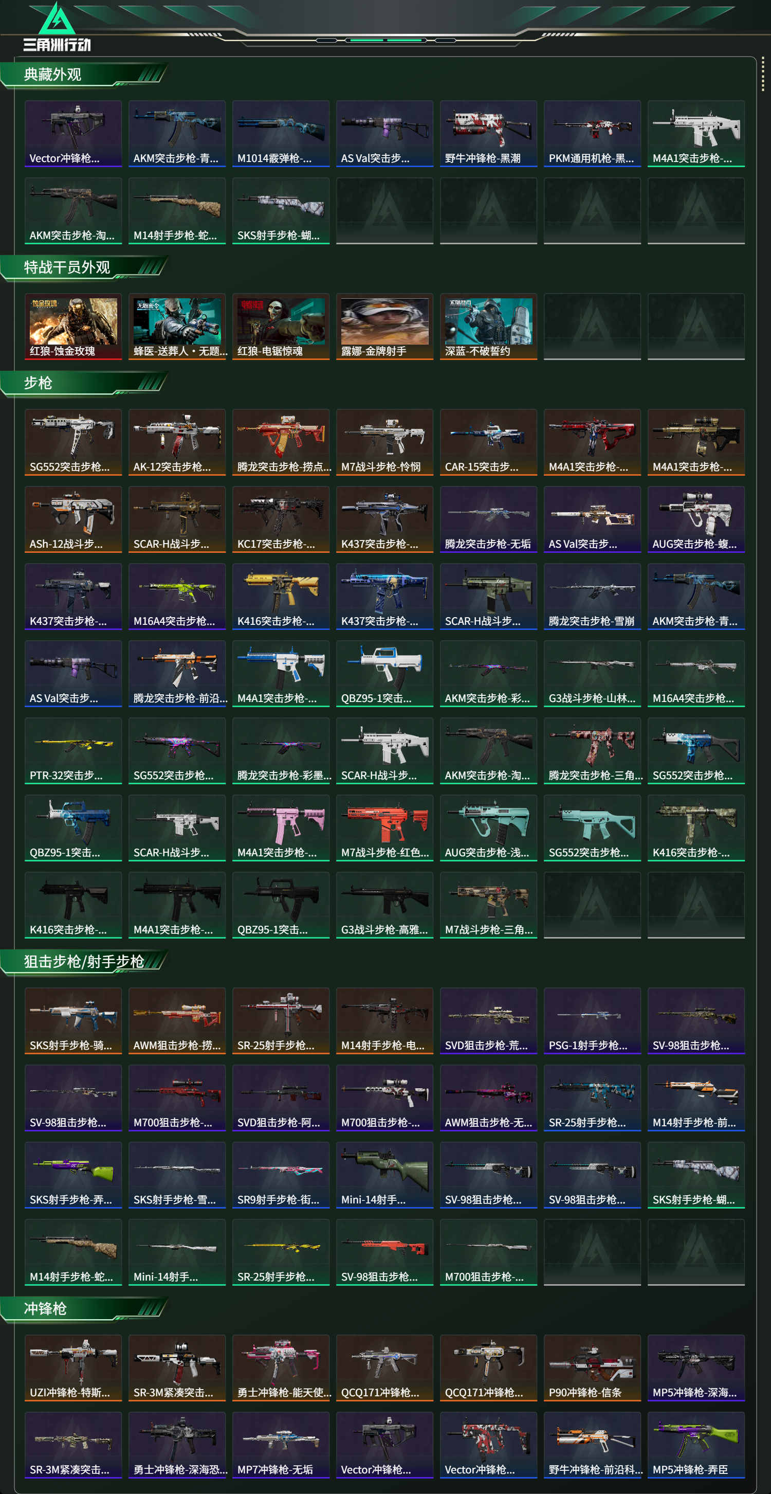The image size is (771, 1494).
Task: Select the MP7冲锋枪-无垢 skin
Action: pos(281,1445)
